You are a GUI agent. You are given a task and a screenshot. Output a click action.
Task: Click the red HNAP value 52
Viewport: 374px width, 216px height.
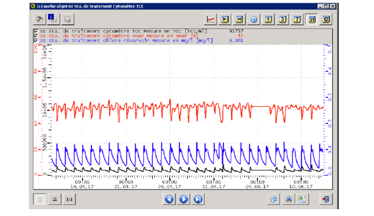[x=241, y=36]
